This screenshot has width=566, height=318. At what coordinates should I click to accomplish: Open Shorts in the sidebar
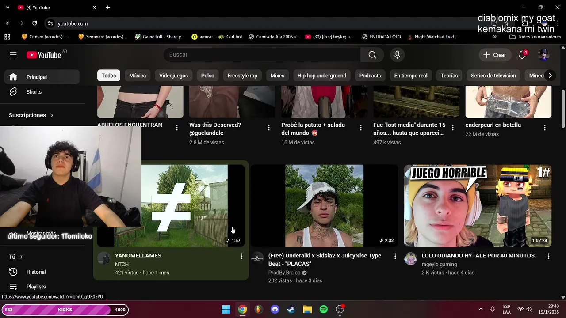[x=42, y=92]
